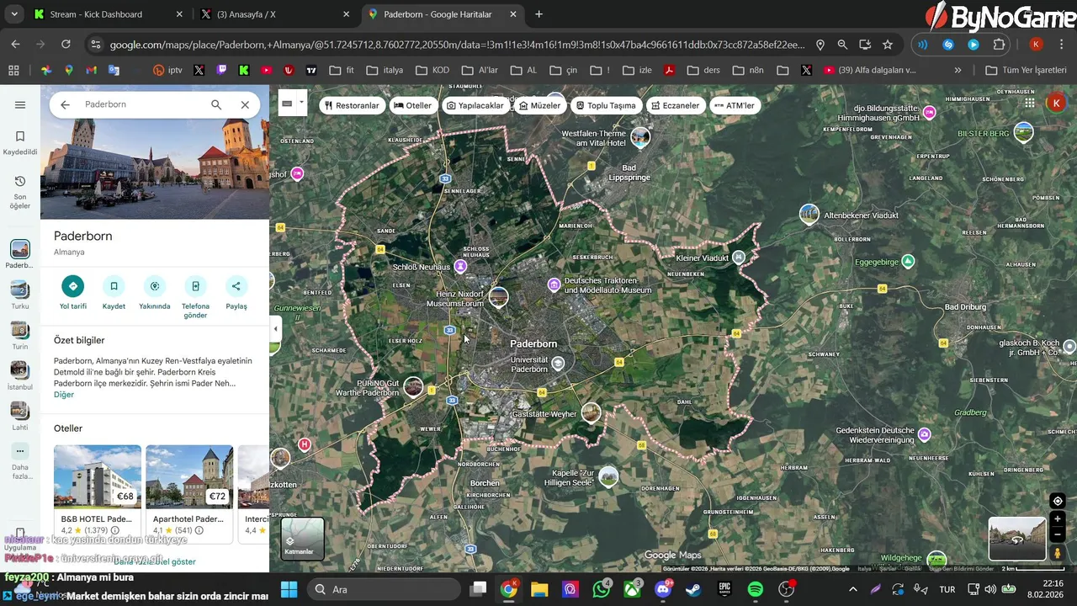Screen dimensions: 1077x606
Task: Open the Chrome three-dot menu
Action: 1063,45
